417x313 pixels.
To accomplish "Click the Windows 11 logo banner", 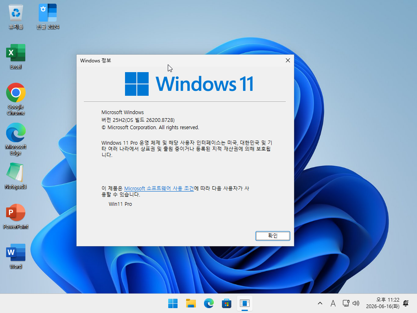I will pyautogui.click(x=189, y=84).
